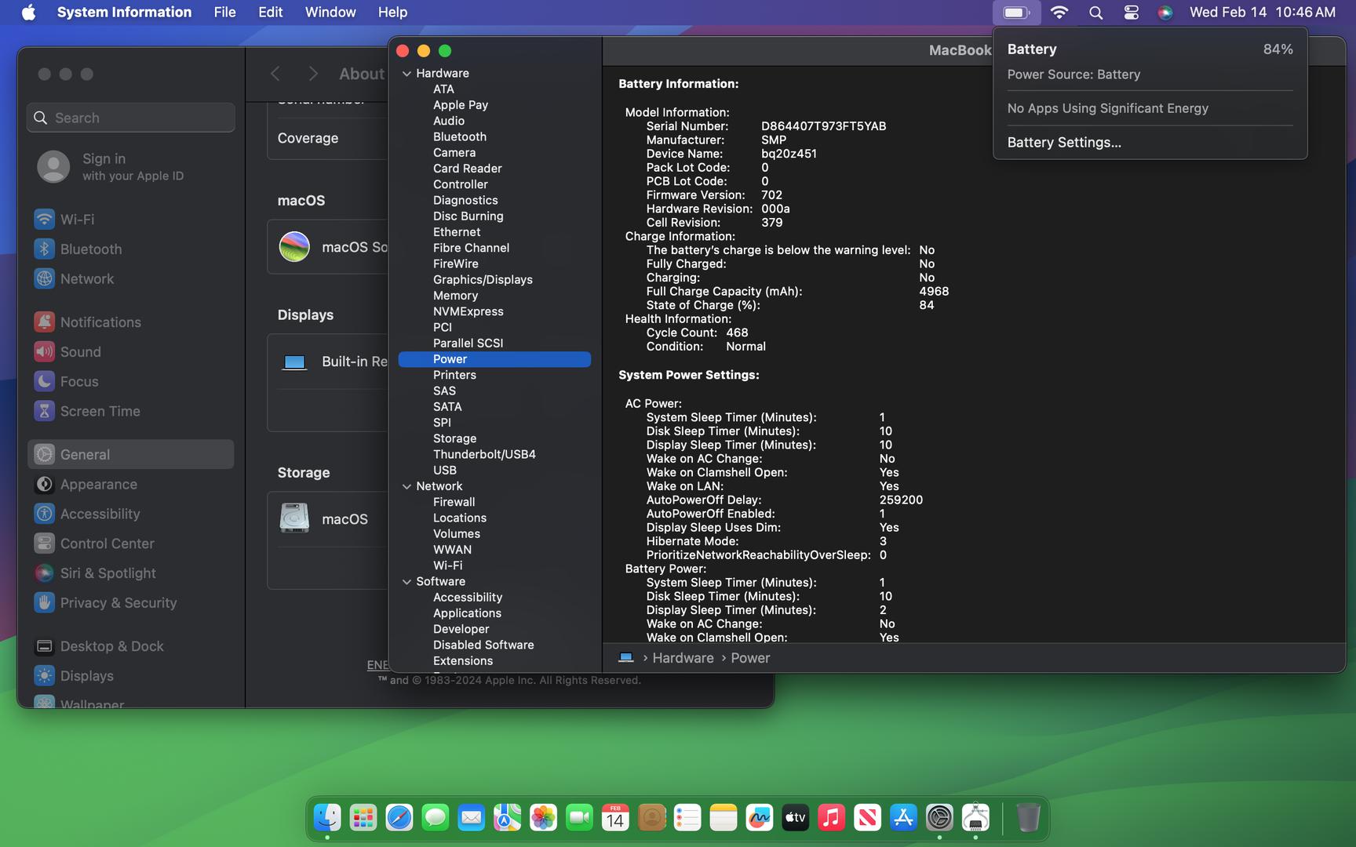The image size is (1356, 847).
Task: Click Power in the path bar
Action: [750, 658]
